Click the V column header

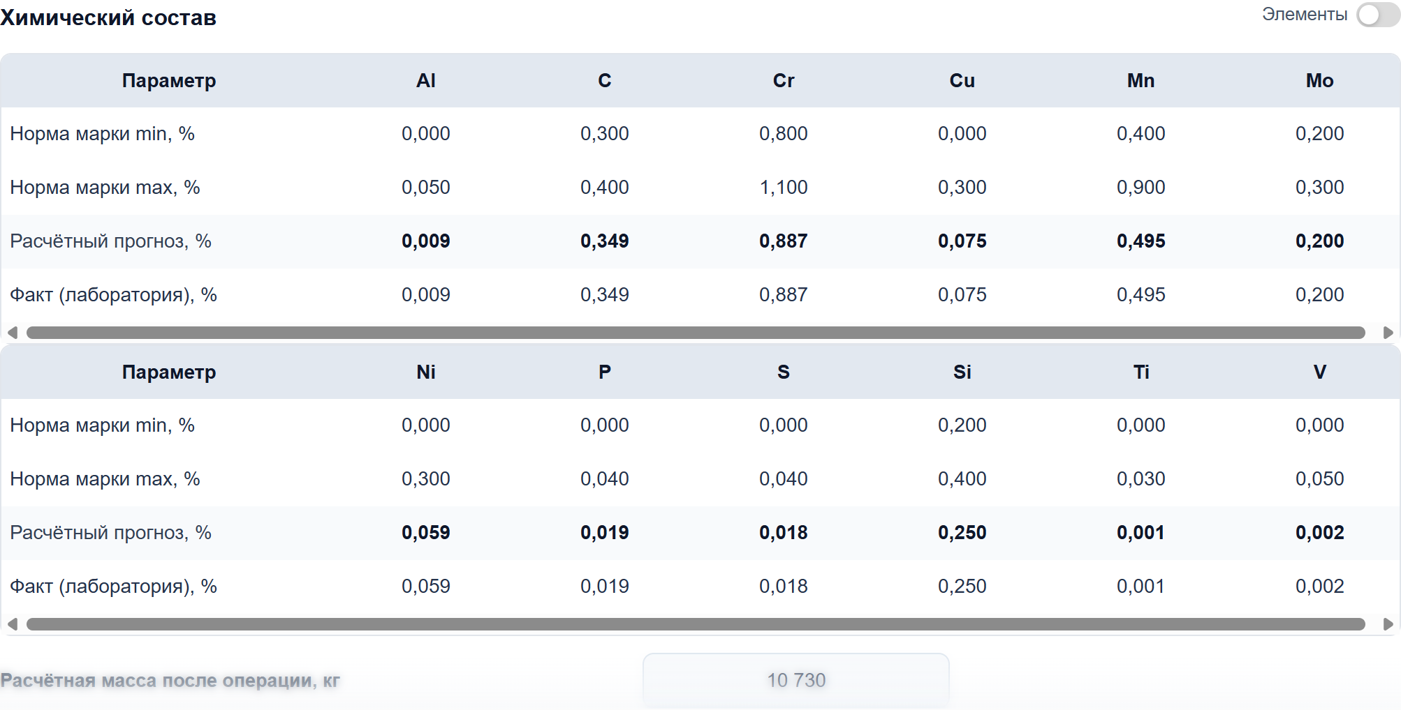click(1320, 372)
